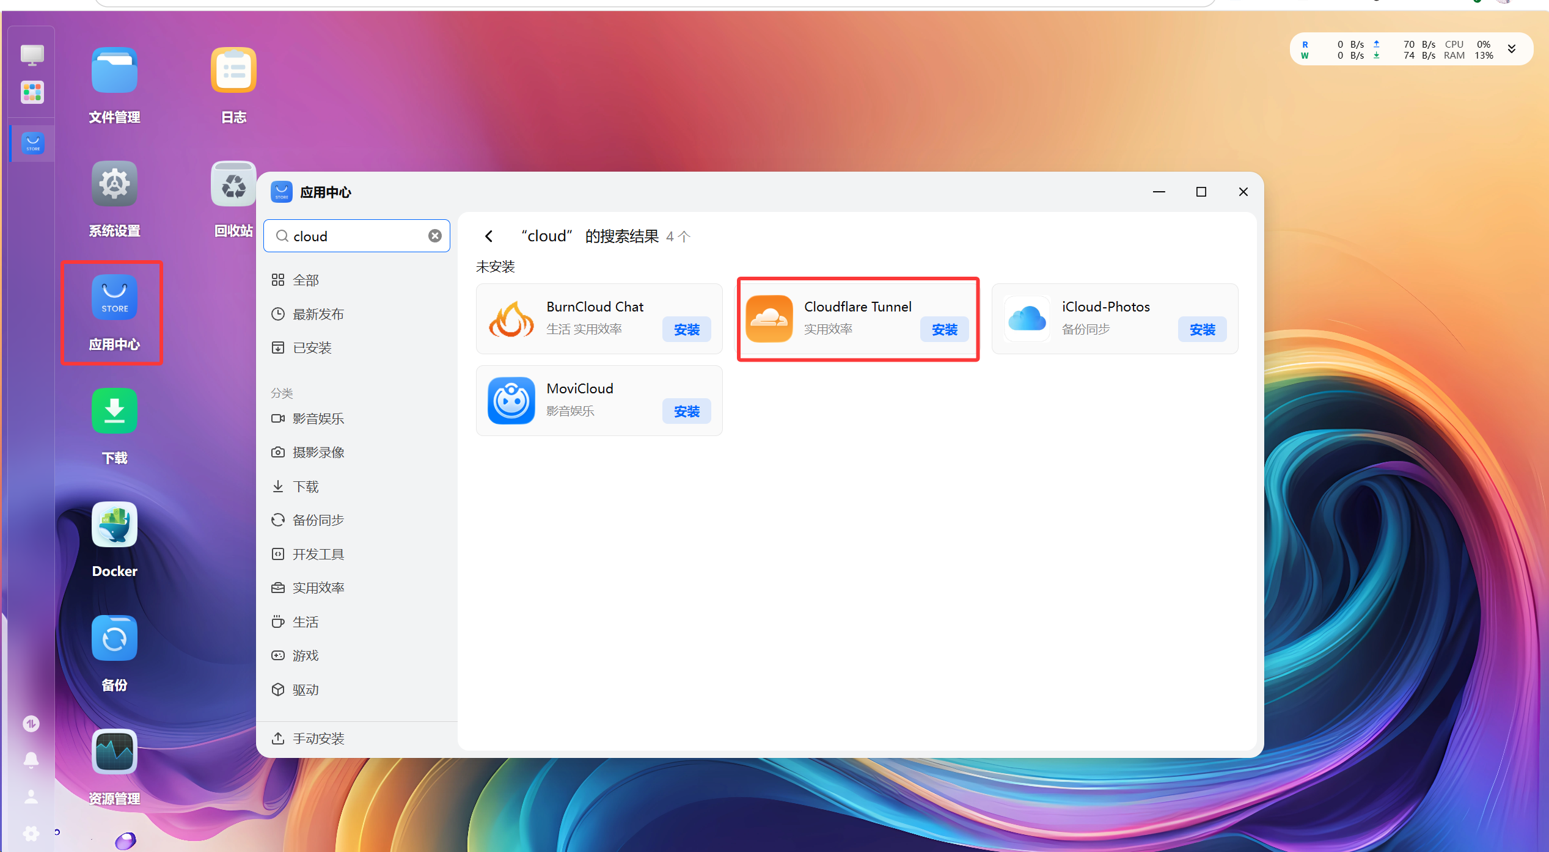Click 手动安装 manual install
This screenshot has width=1549, height=852.
(318, 738)
